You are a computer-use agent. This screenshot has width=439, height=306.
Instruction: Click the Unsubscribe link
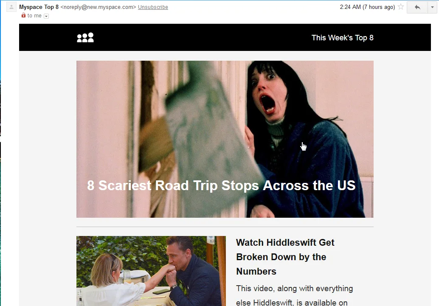point(153,7)
